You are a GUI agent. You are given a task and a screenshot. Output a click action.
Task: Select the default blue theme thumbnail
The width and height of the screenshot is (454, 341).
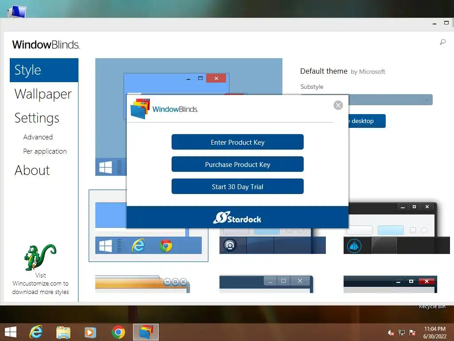[x=148, y=226]
